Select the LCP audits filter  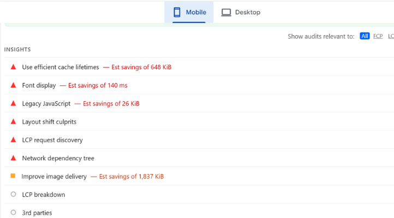tap(391, 36)
